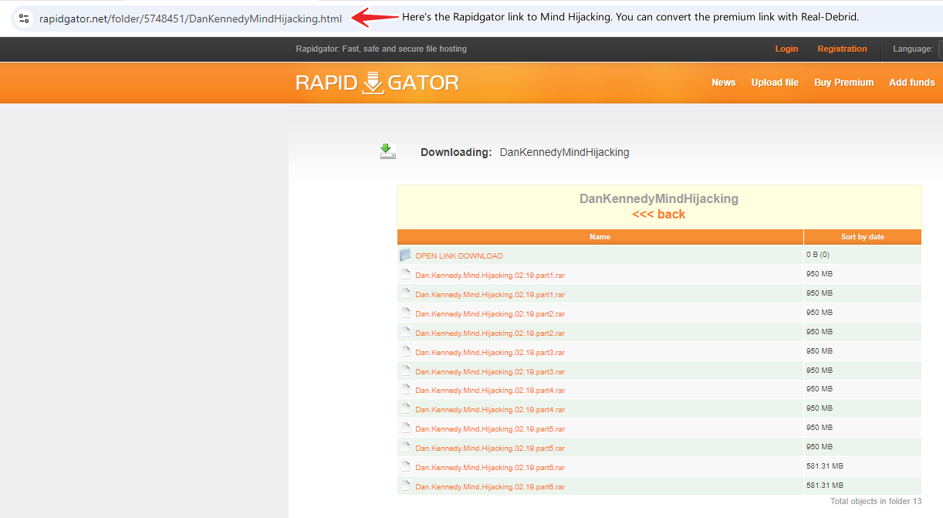
Task: Click the file icon beside the first part3.rar entry
Action: point(405,351)
